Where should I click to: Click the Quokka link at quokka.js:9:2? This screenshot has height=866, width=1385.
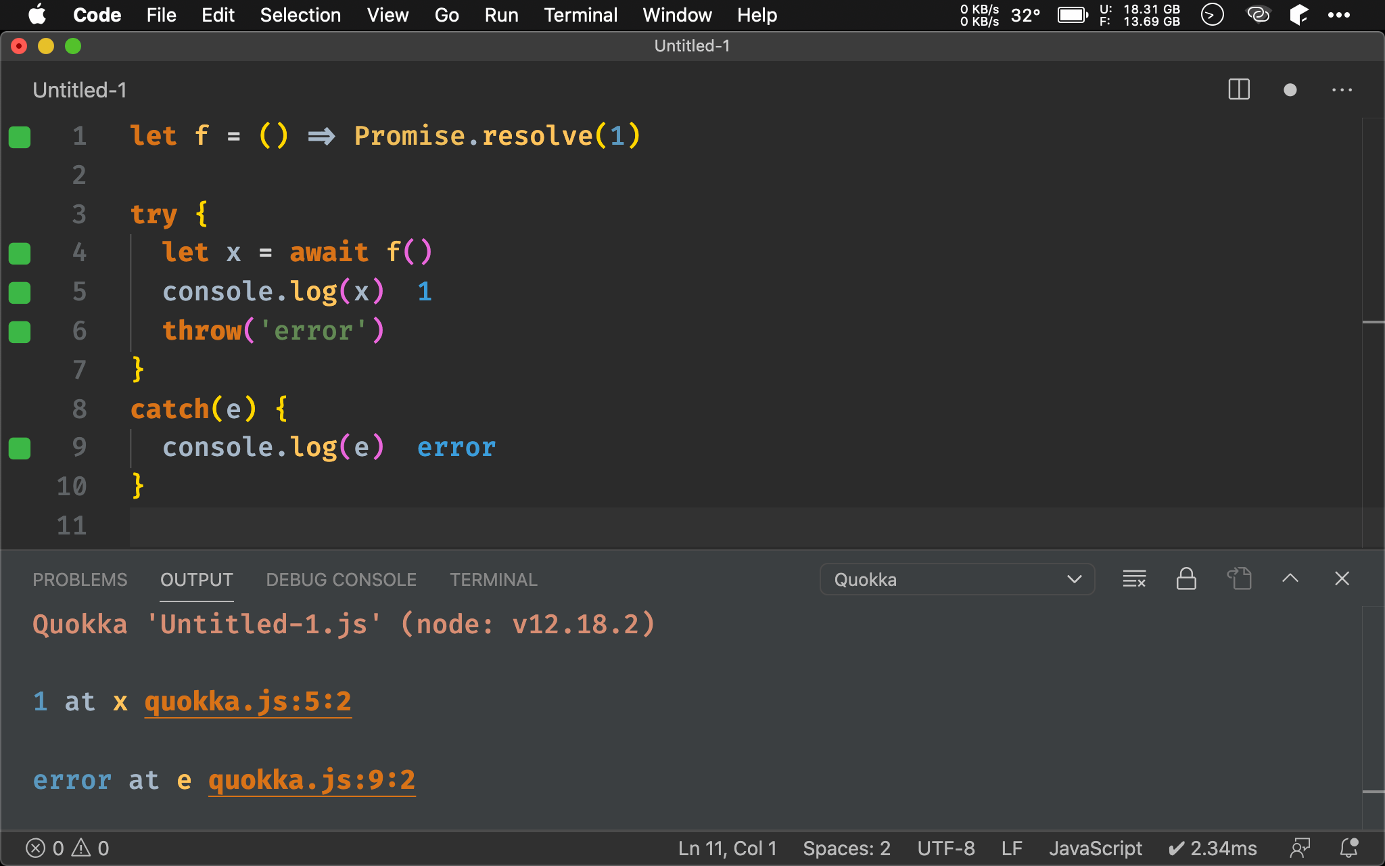[x=311, y=779]
